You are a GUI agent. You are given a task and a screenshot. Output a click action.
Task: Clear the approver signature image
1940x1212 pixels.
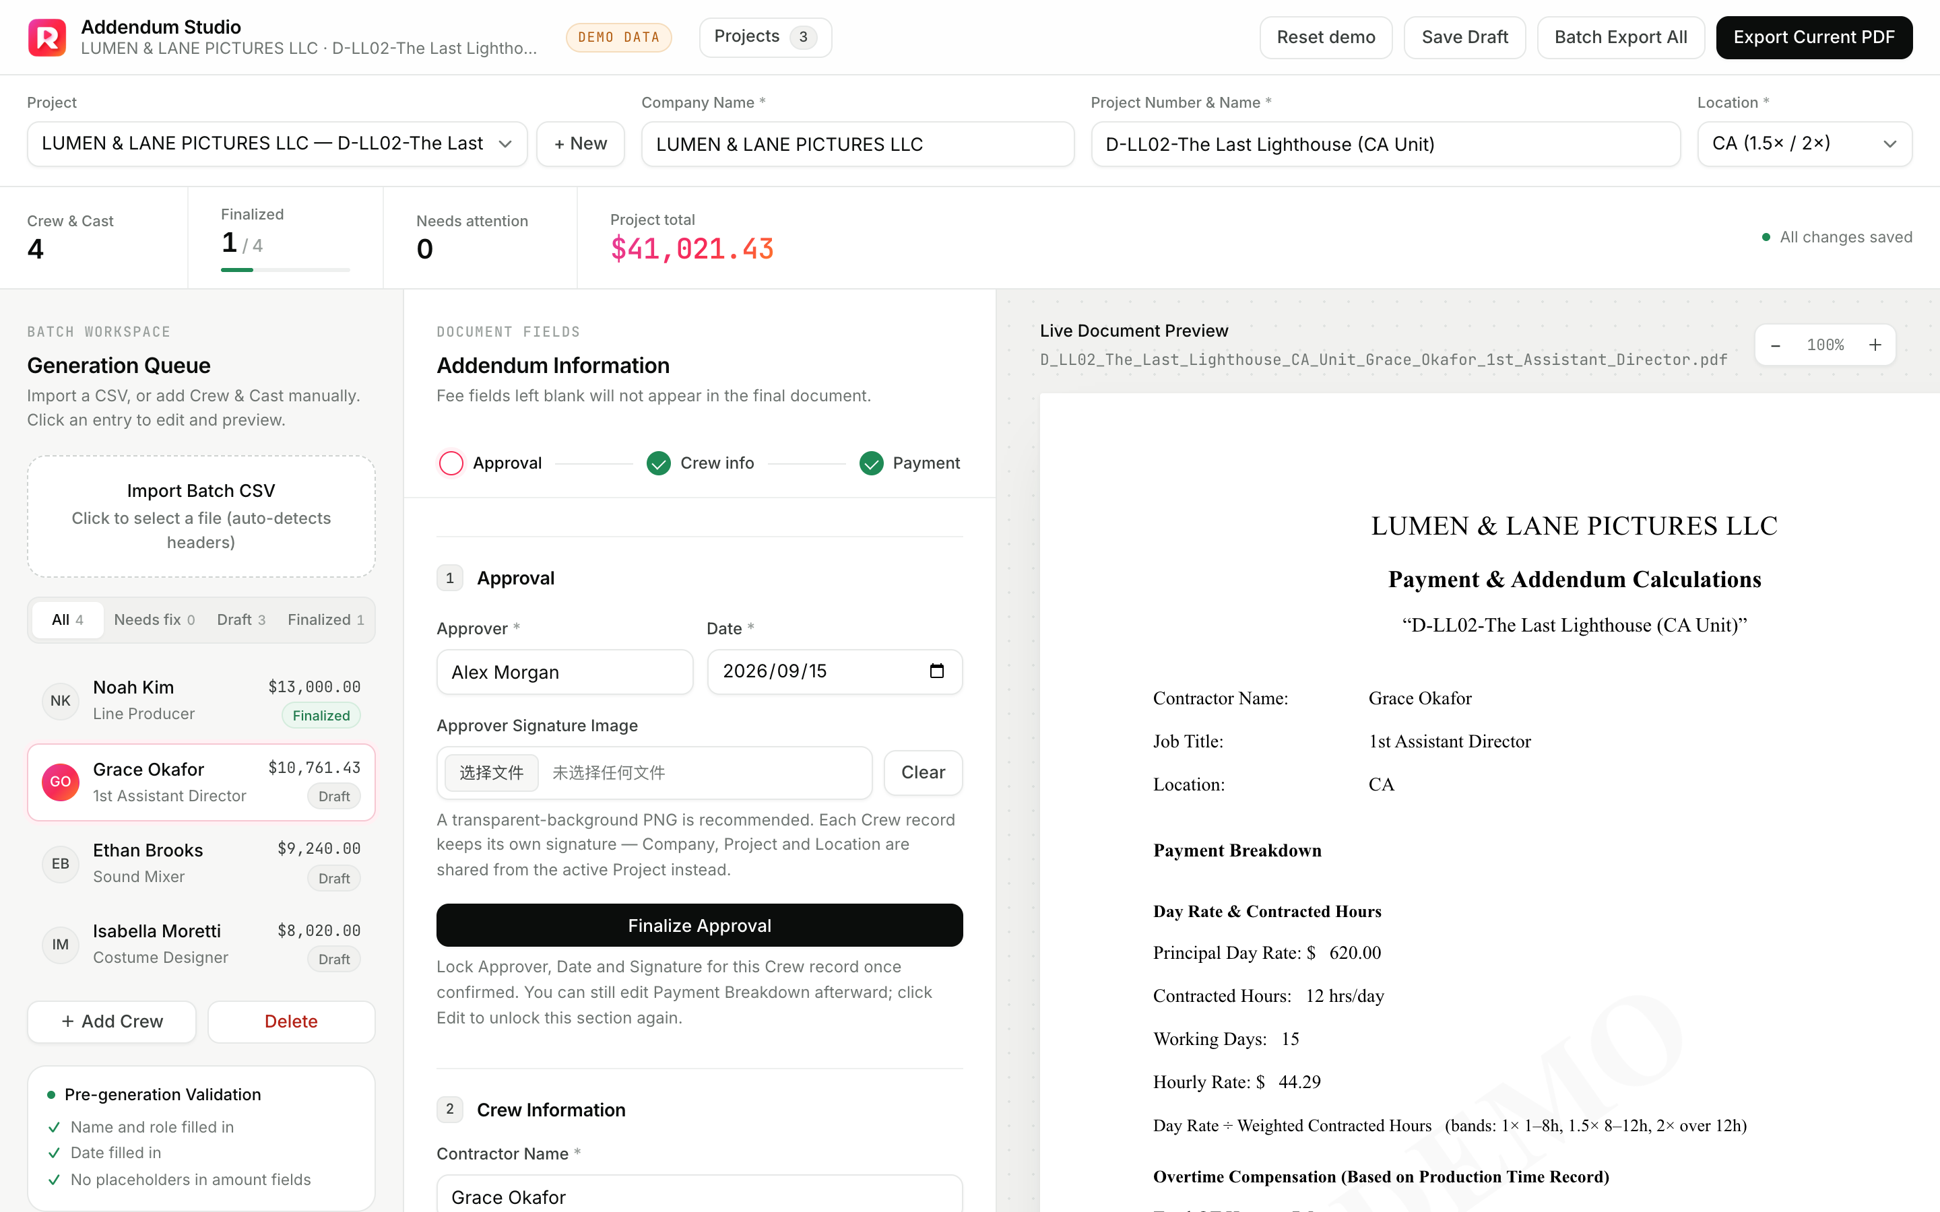[x=923, y=772]
